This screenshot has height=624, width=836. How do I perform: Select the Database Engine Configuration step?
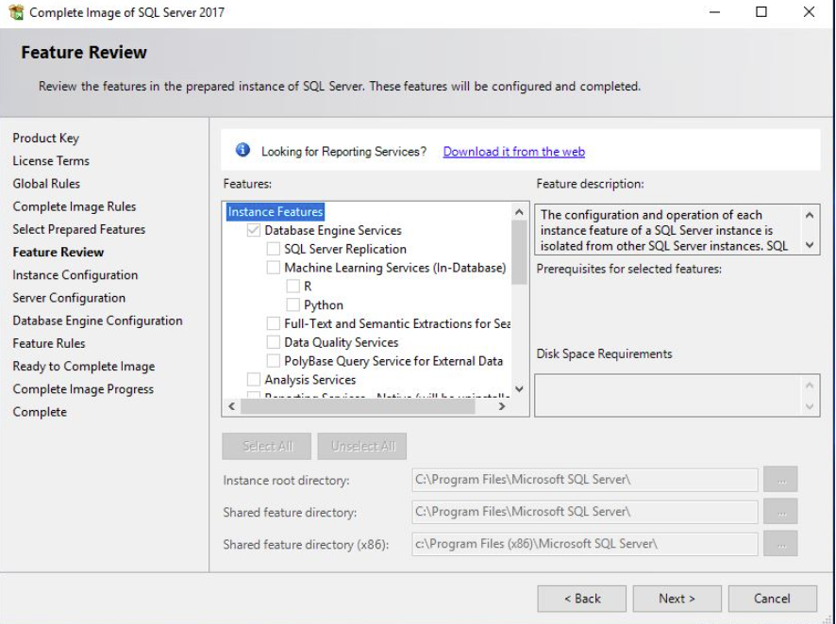click(x=97, y=321)
